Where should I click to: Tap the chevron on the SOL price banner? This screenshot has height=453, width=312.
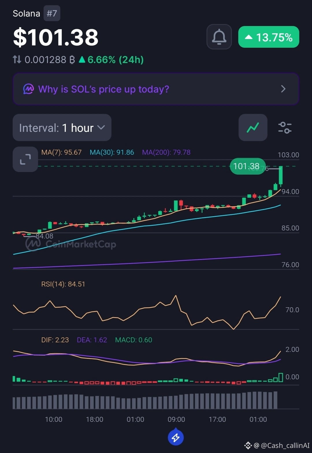283,89
